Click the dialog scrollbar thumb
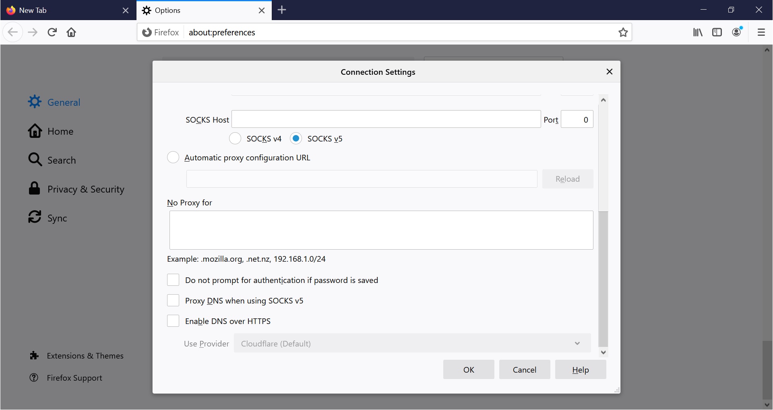 [603, 279]
